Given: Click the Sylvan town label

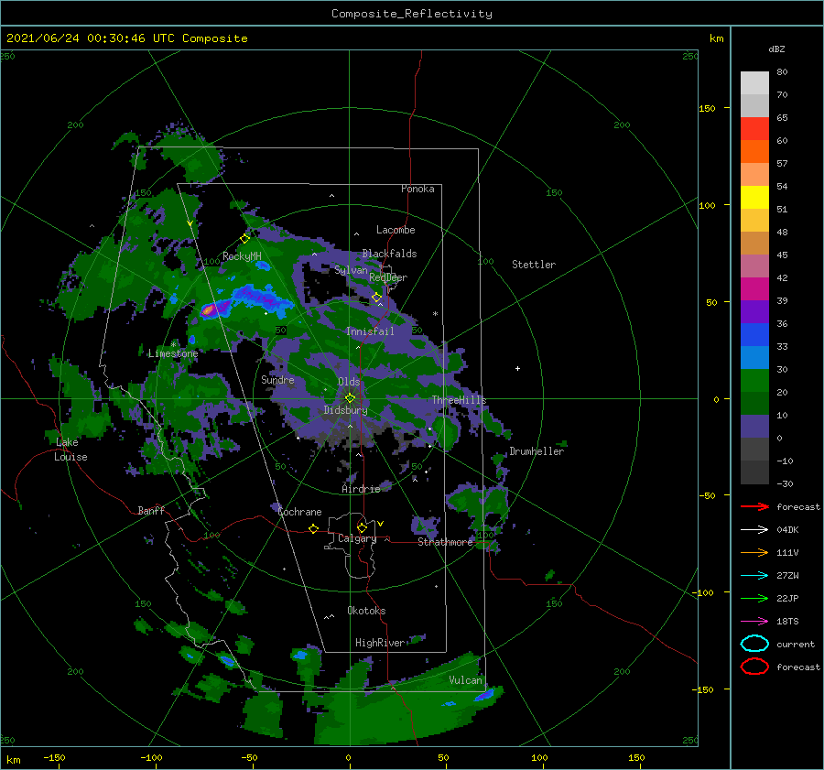Looking at the screenshot, I should tap(351, 270).
